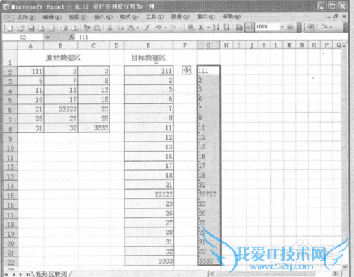Select cell E15 containing 22222
Screen dimensions: 354x277
pos(149,194)
